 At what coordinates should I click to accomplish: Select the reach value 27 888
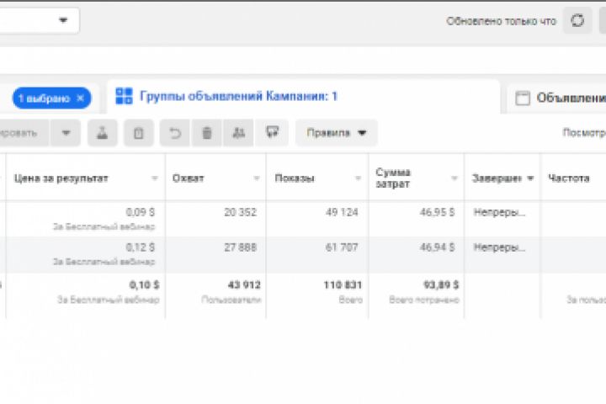click(241, 247)
